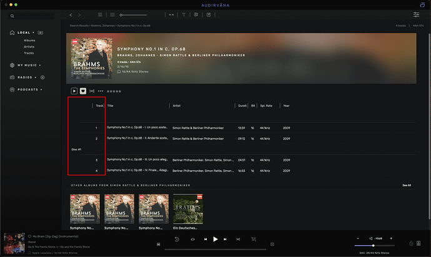Open Albums in the sidebar
This screenshot has width=431, height=257.
[x=29, y=40]
